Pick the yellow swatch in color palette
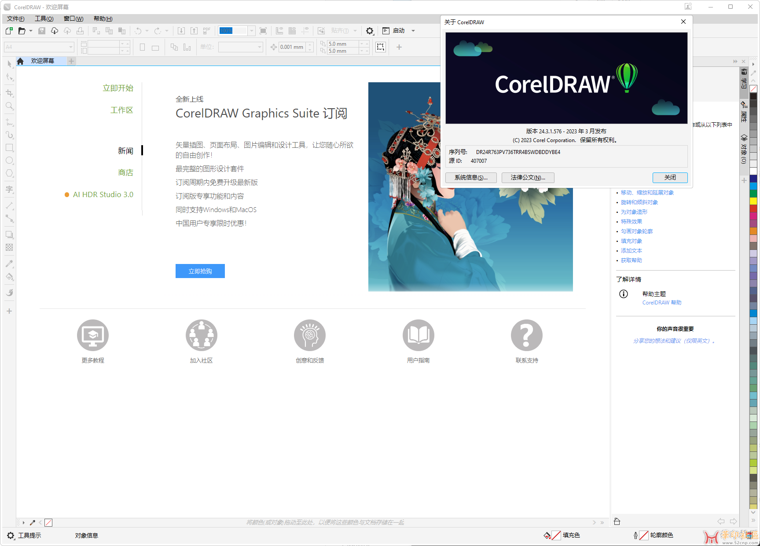This screenshot has height=546, width=760. point(753,202)
